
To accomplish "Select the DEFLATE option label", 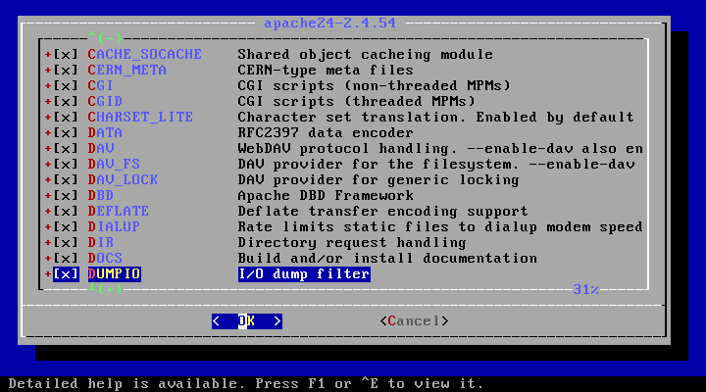I will [x=118, y=211].
